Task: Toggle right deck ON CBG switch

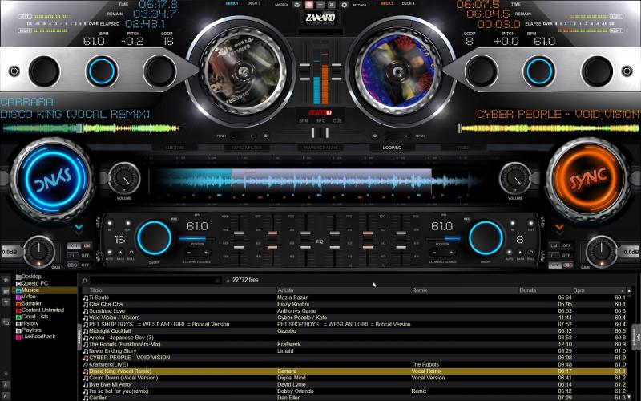Action: (x=560, y=265)
